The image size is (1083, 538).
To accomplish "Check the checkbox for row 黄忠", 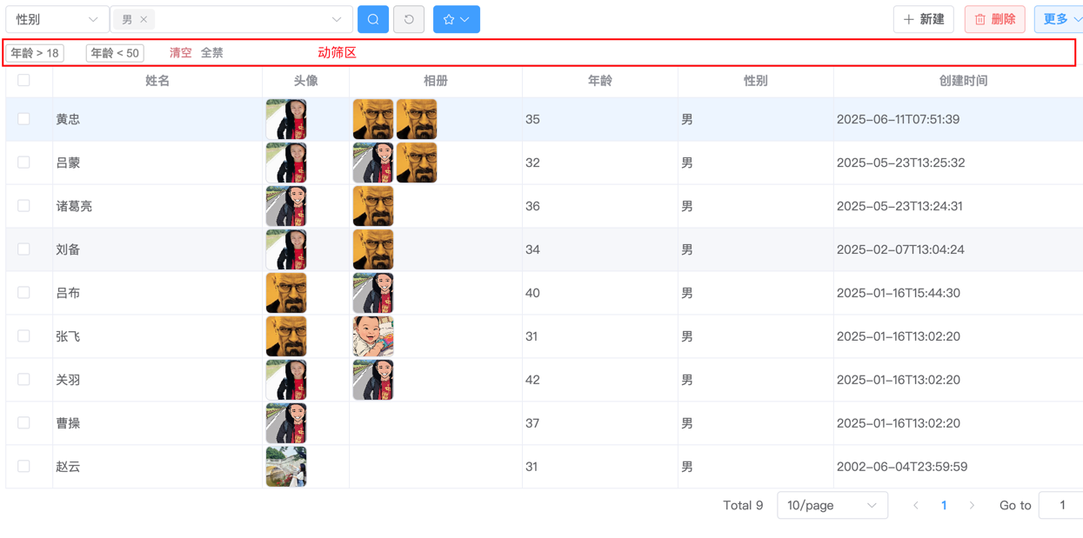I will point(23,119).
